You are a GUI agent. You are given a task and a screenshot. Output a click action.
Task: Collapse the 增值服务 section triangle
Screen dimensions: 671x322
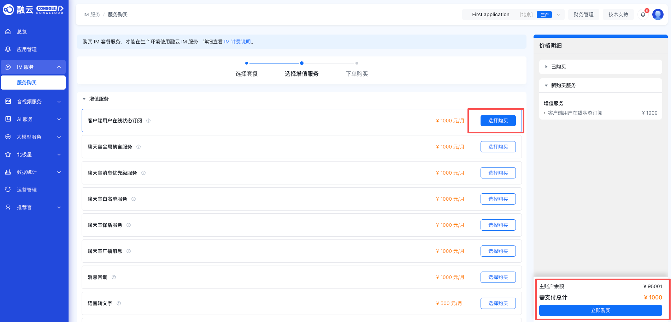pos(84,99)
